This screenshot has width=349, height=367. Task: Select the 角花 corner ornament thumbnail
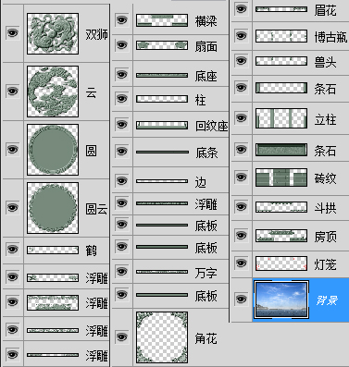[162, 337]
